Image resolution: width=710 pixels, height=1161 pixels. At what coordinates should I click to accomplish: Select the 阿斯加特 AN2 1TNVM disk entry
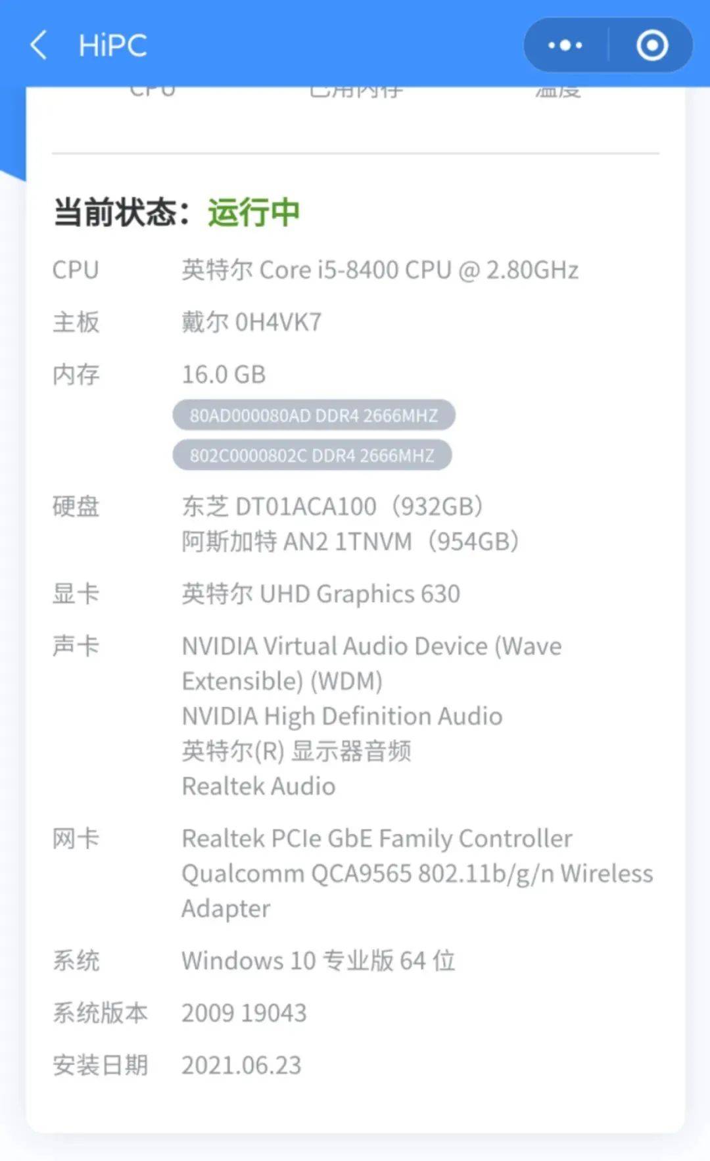350,541
